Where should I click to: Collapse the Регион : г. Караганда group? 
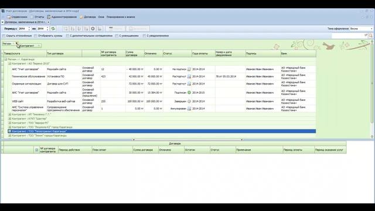click(6, 59)
